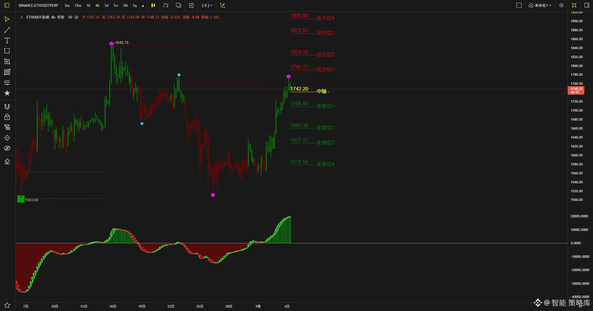This screenshot has width=593, height=311.
Task: Click the crosshair target tool
Action: pos(7,138)
